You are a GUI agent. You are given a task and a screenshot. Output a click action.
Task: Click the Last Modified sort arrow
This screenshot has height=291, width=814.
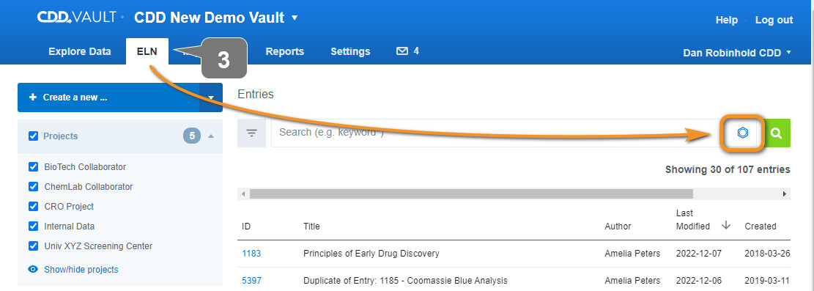point(726,226)
